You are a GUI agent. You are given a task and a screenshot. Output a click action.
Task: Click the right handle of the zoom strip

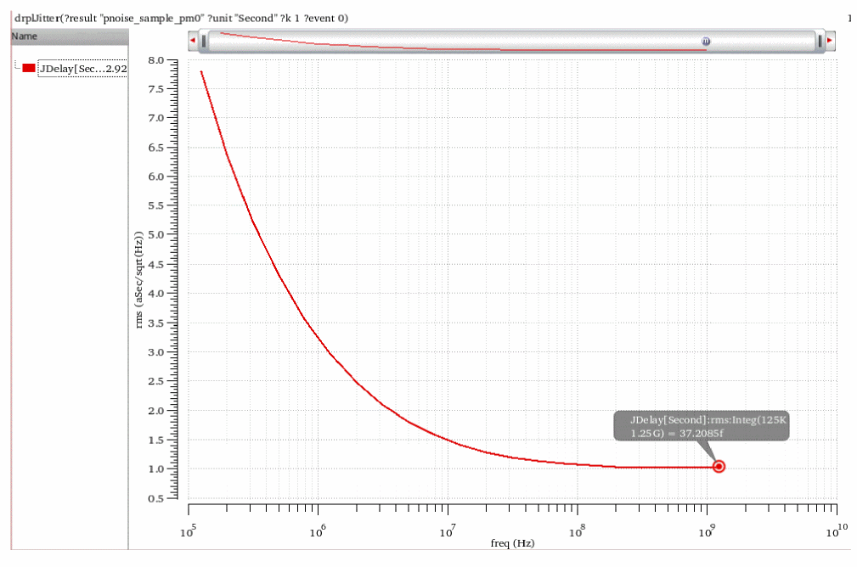[x=820, y=41]
